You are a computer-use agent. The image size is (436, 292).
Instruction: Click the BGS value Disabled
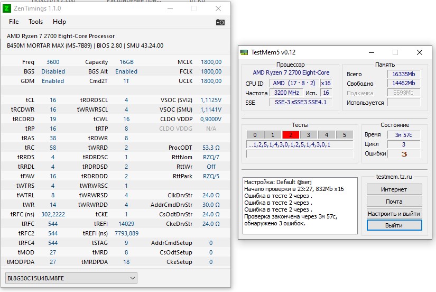(x=53, y=71)
